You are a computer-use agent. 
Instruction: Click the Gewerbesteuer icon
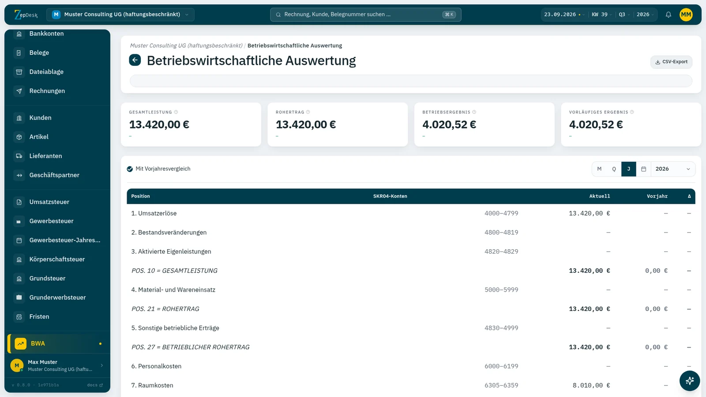19,221
